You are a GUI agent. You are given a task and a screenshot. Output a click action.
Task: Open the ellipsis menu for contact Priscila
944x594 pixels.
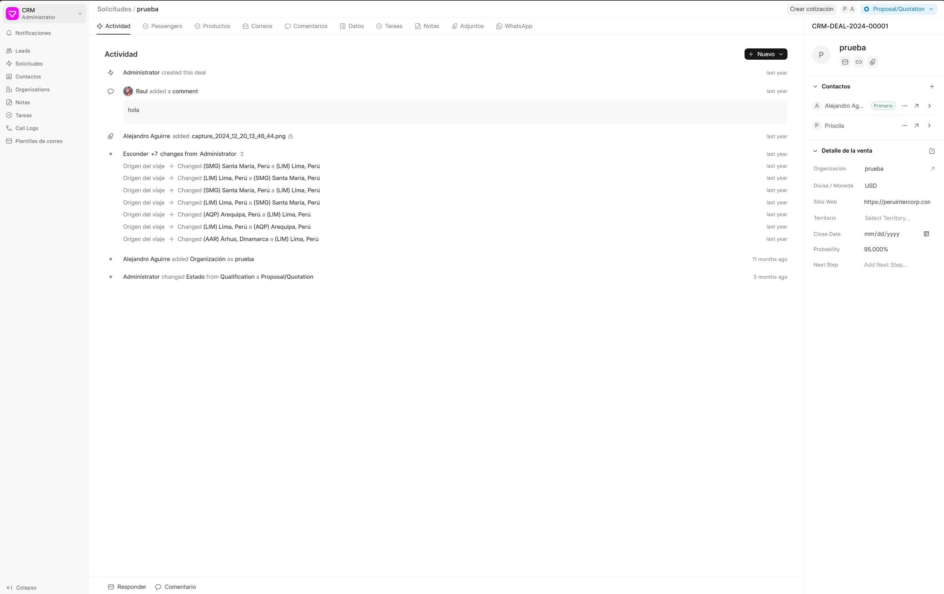pos(904,126)
